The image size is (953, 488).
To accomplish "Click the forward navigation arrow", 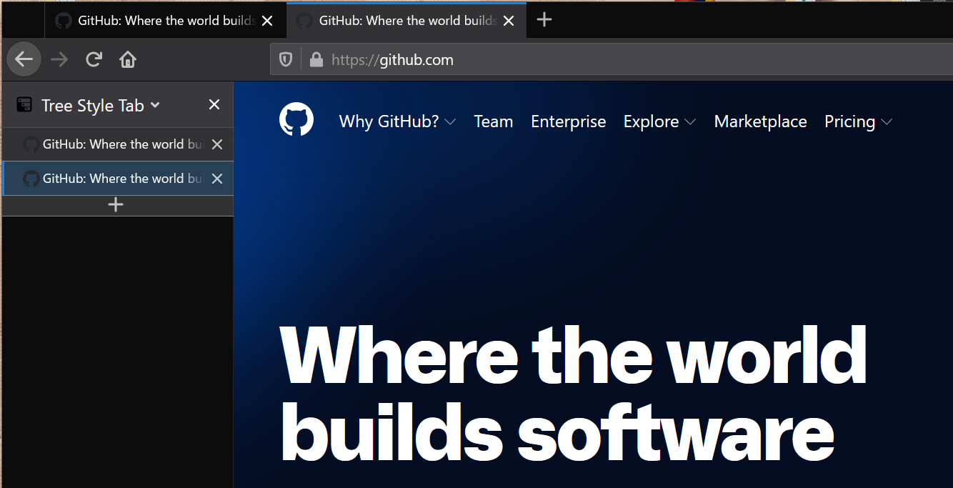I will [59, 59].
